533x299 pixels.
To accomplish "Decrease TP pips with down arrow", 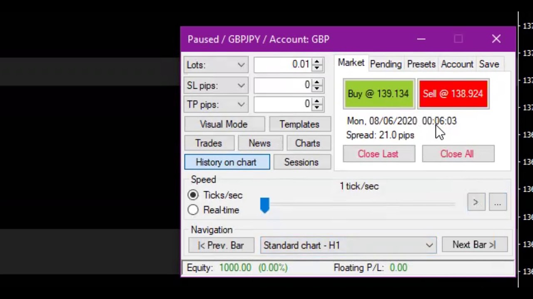I will point(317,108).
